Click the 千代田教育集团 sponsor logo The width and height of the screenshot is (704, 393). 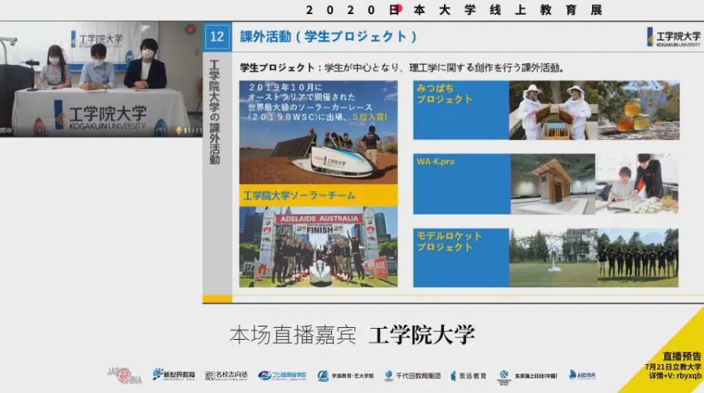coord(413,376)
